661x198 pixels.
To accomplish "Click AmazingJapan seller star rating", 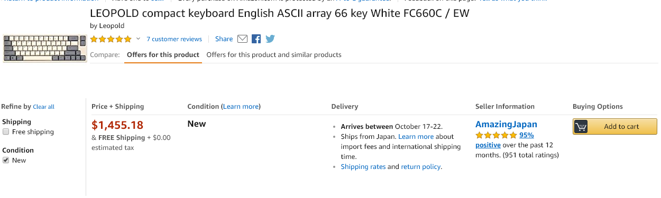I will (x=496, y=135).
